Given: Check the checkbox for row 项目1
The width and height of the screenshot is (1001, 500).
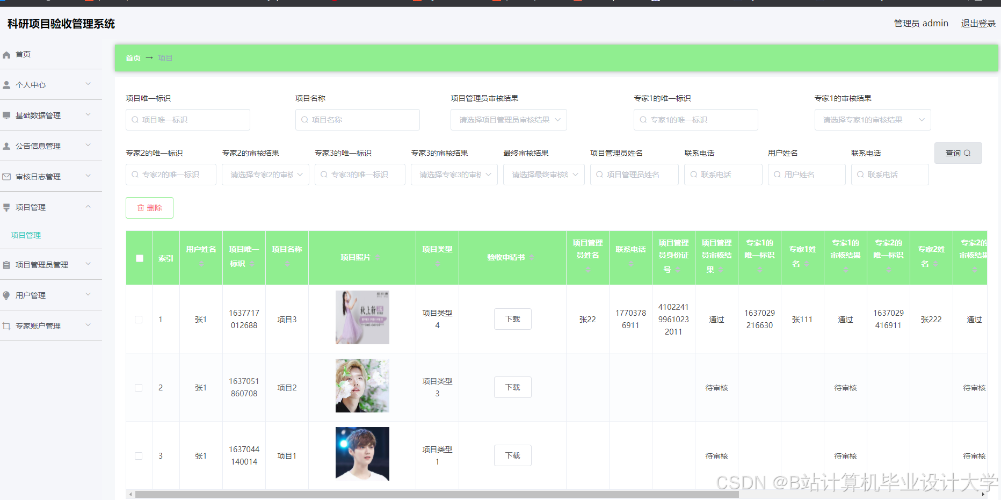Looking at the screenshot, I should (139, 456).
